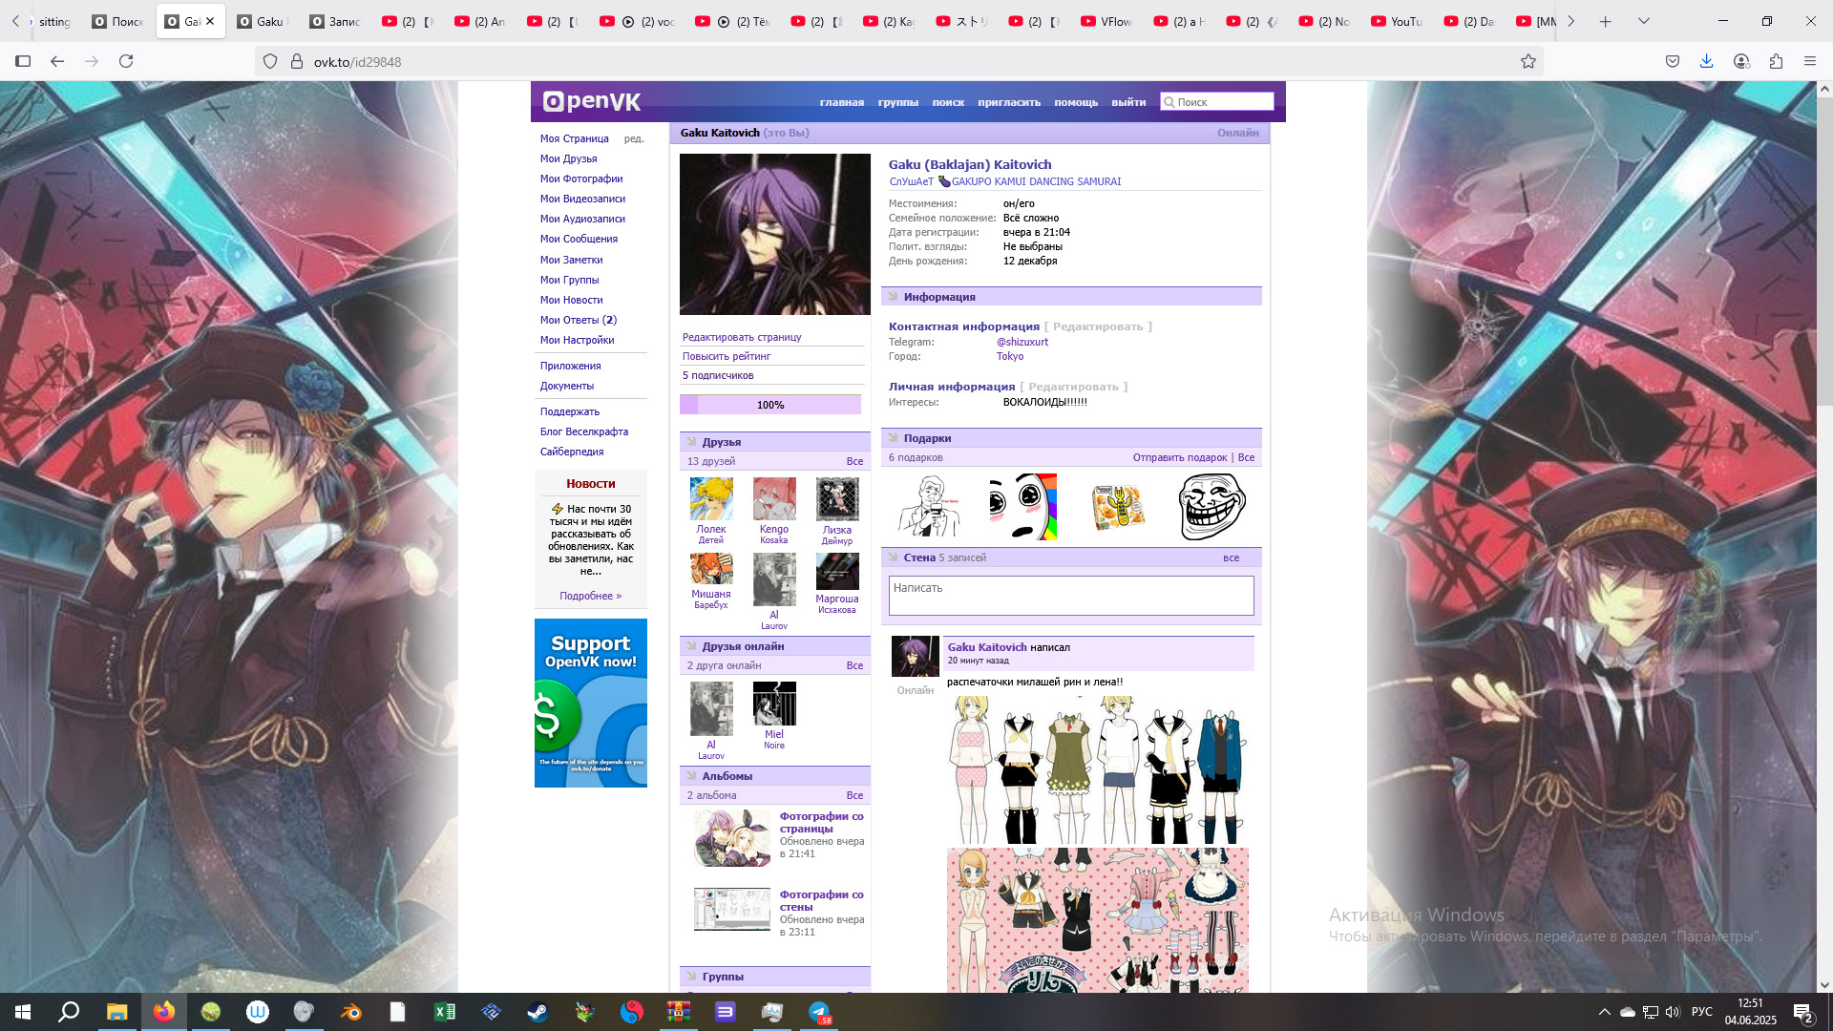
Task: Open Firefox downloads panel
Action: (x=1706, y=61)
